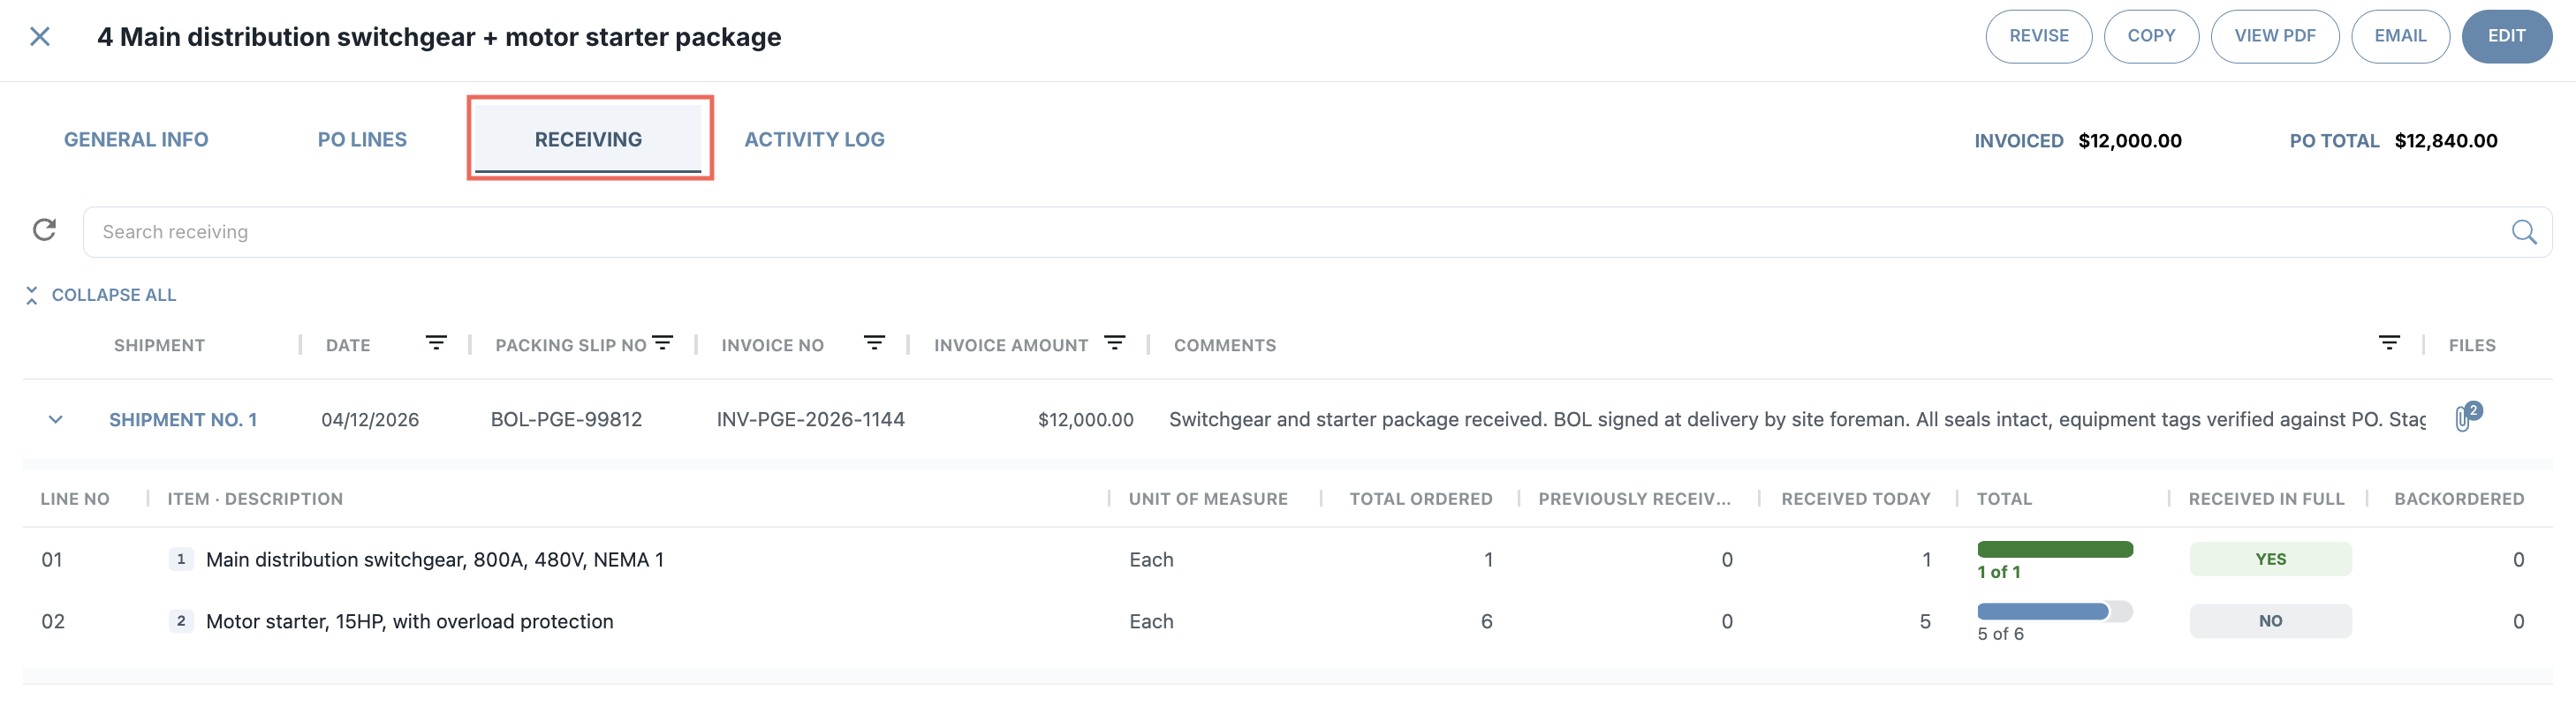Screen dimensions: 2576x706
Task: Open the Activity Log tab
Action: point(814,139)
